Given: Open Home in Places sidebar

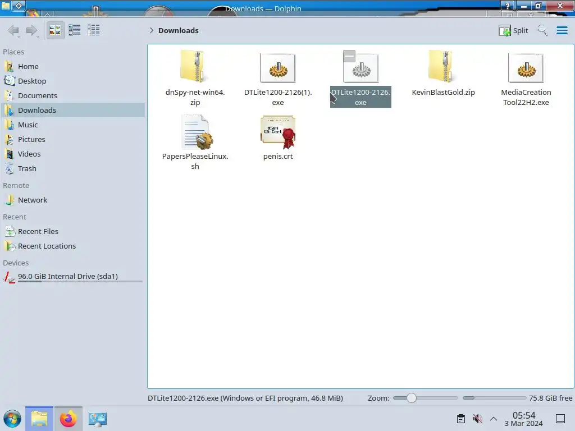Looking at the screenshot, I should (x=73, y=66).
